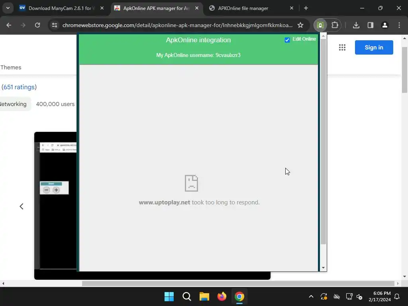Click the extension popup vertical scrollbar thumb

coord(323,141)
